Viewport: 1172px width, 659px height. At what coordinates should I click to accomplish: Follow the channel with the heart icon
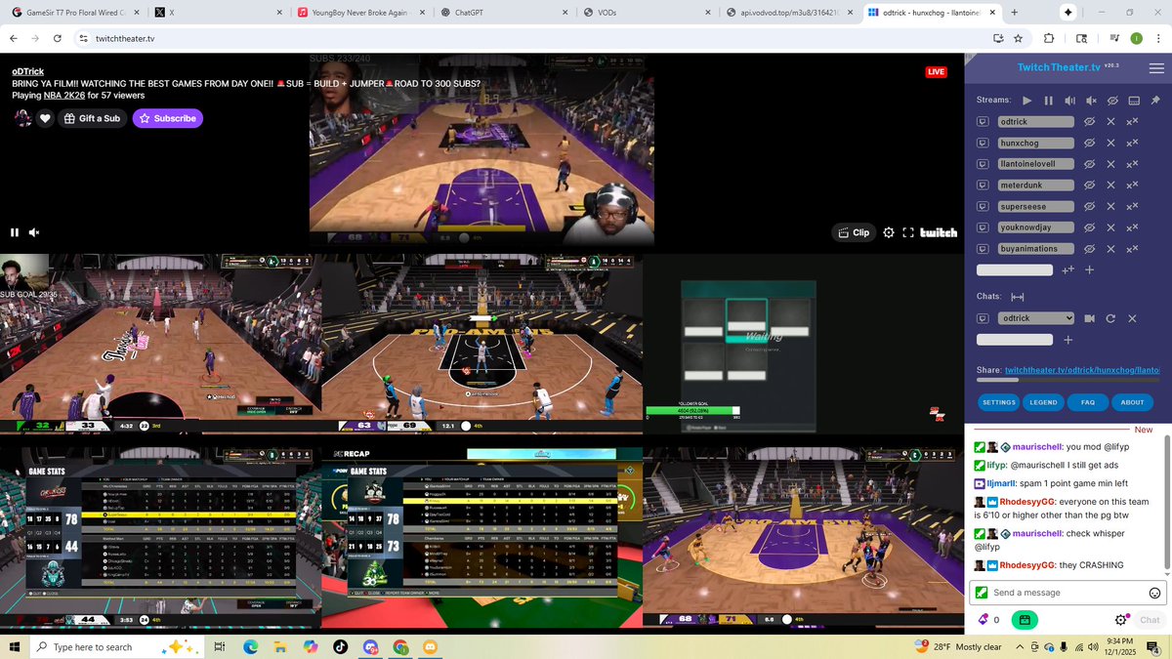tap(45, 118)
